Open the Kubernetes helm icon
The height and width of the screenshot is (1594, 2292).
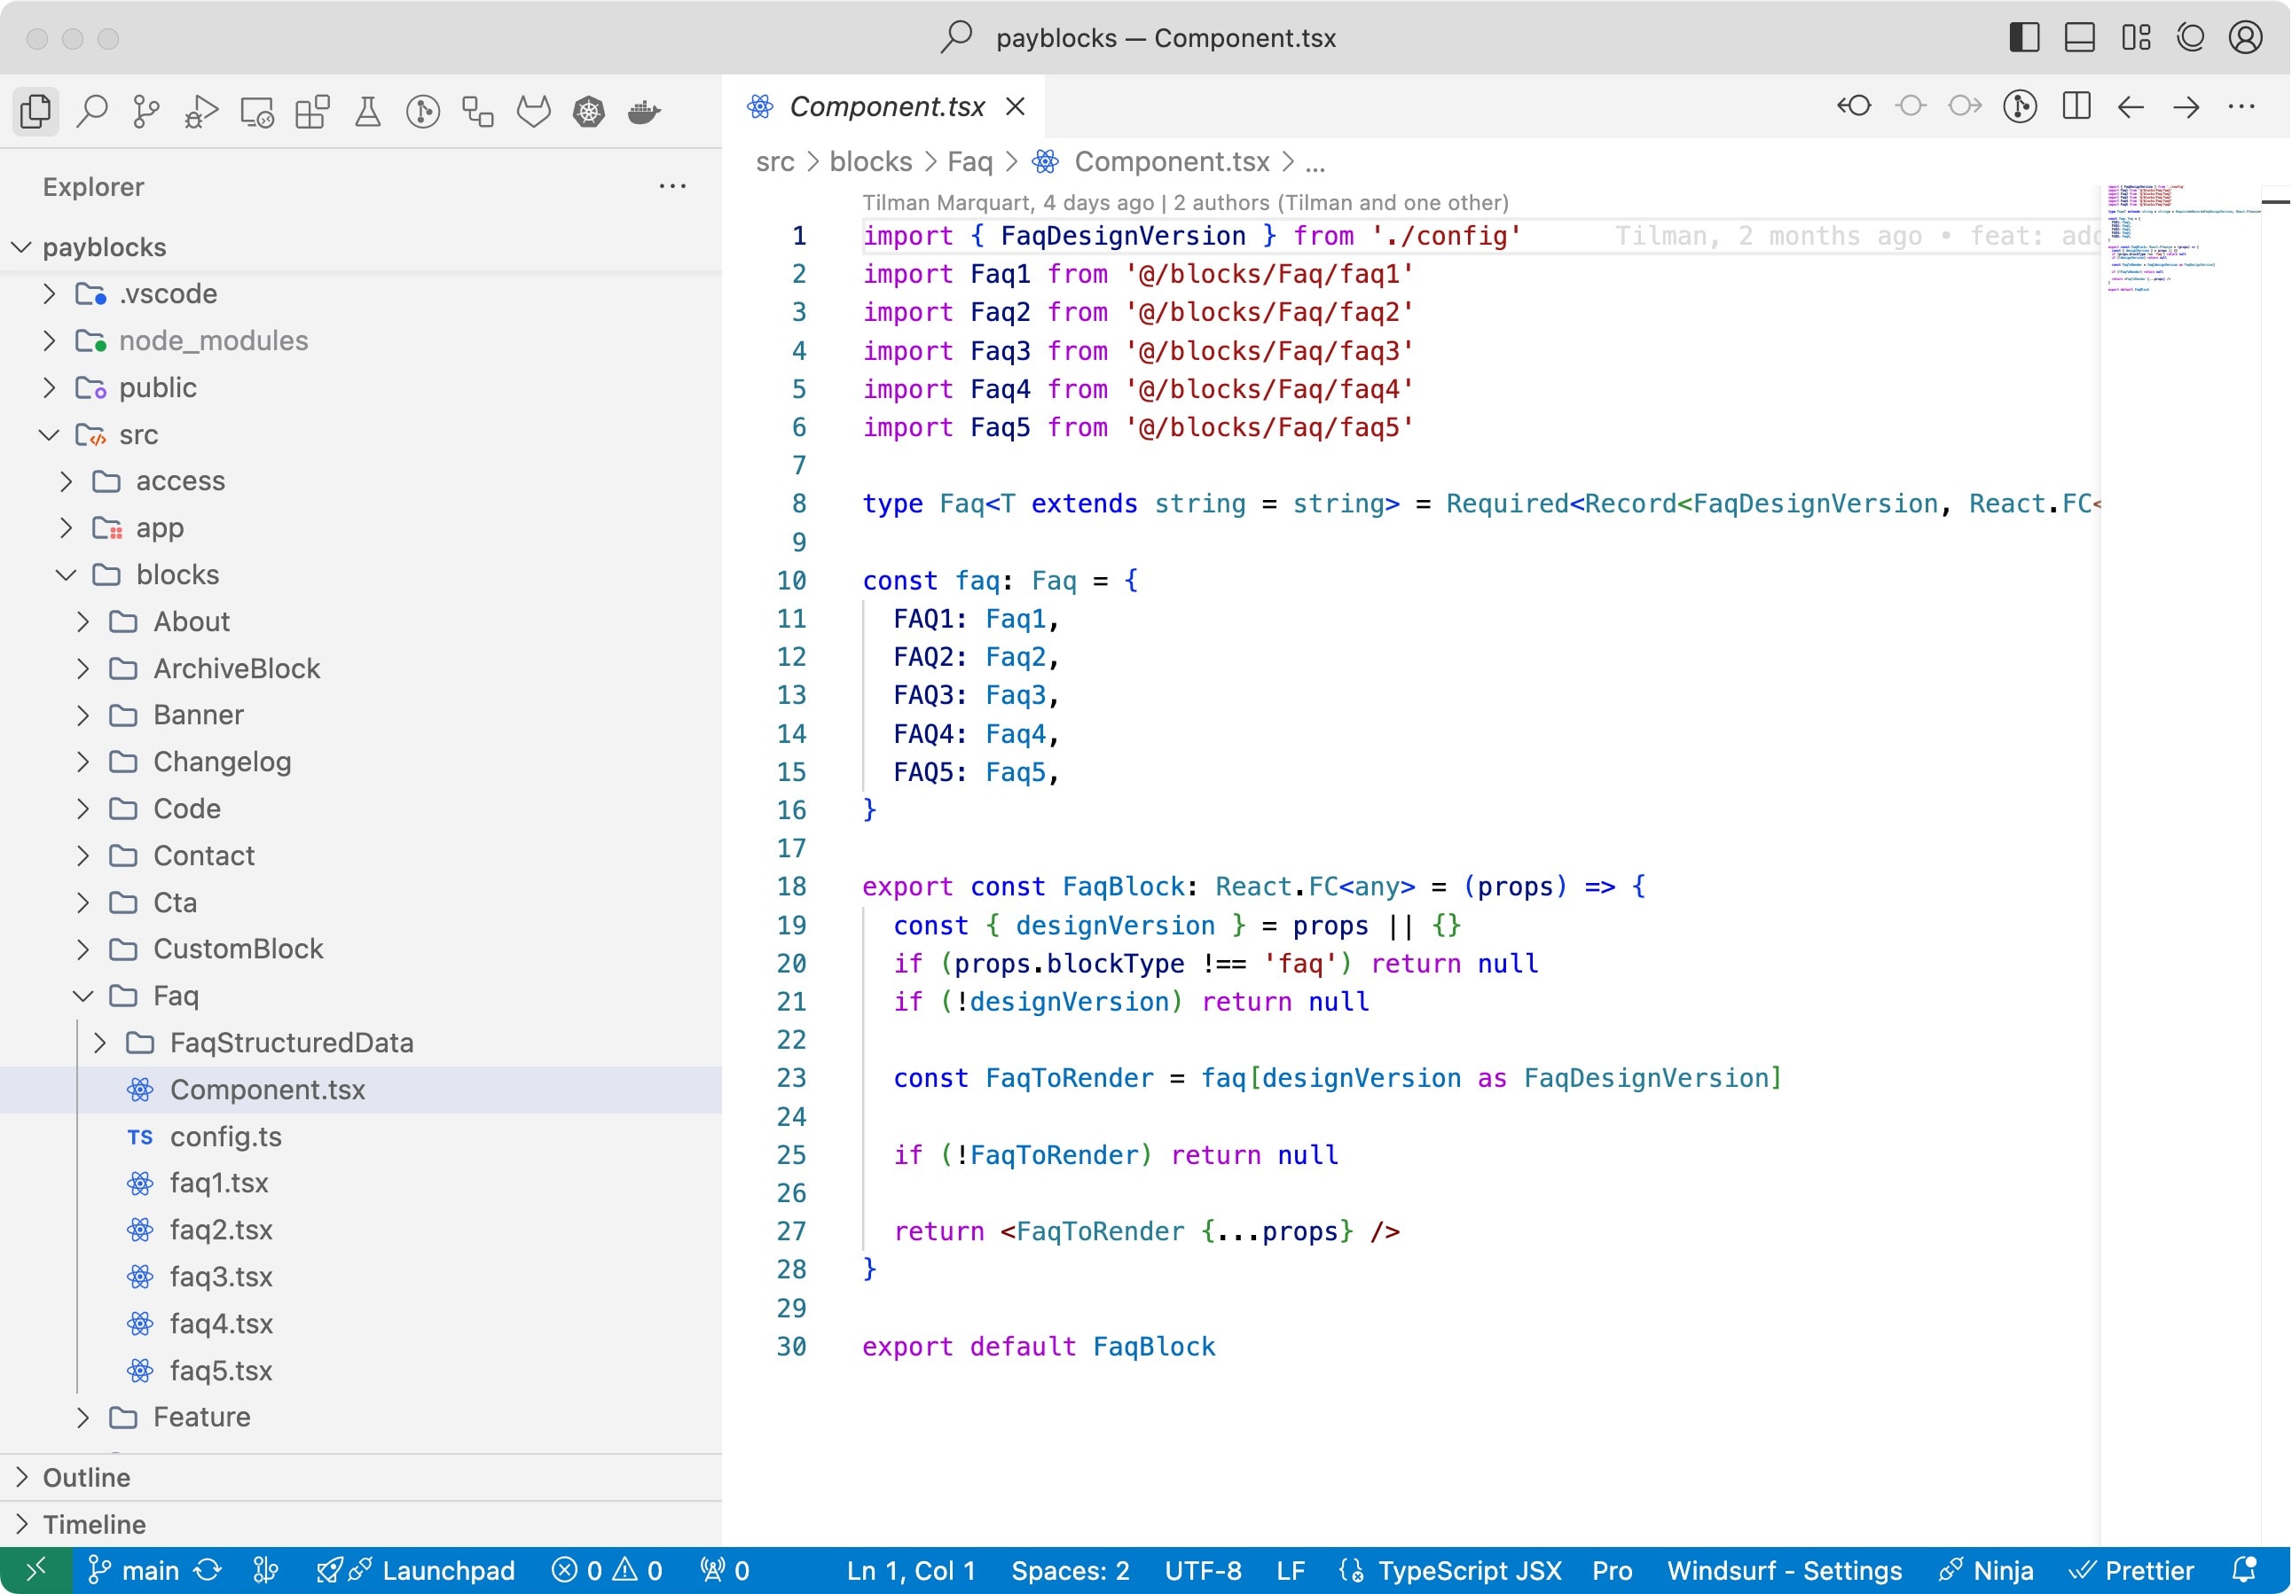[x=589, y=111]
